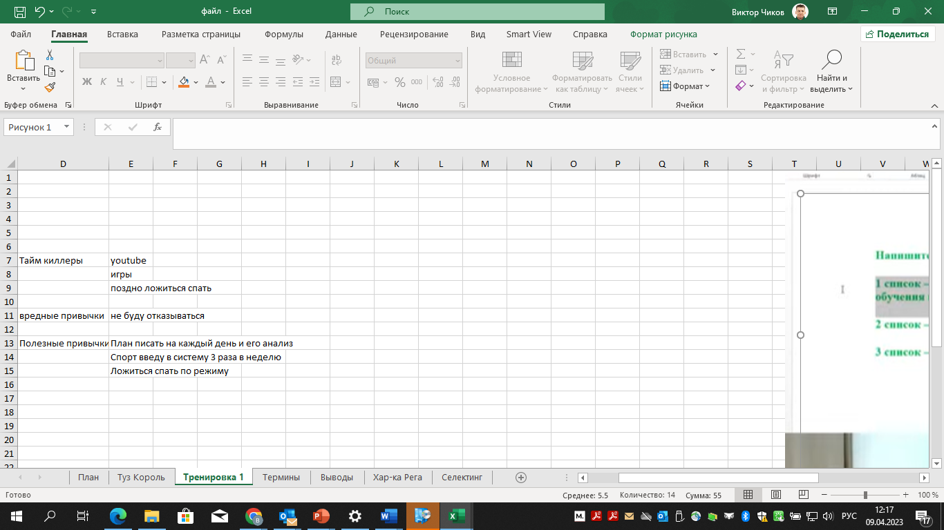The image size is (944, 530).
Task: Click the Cut scissors icon
Action: point(50,55)
